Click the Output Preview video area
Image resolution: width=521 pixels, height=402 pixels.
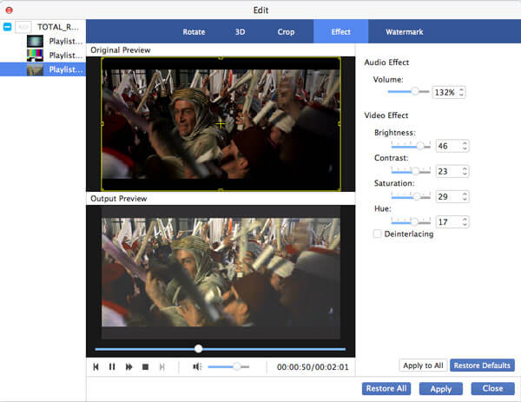click(x=221, y=273)
